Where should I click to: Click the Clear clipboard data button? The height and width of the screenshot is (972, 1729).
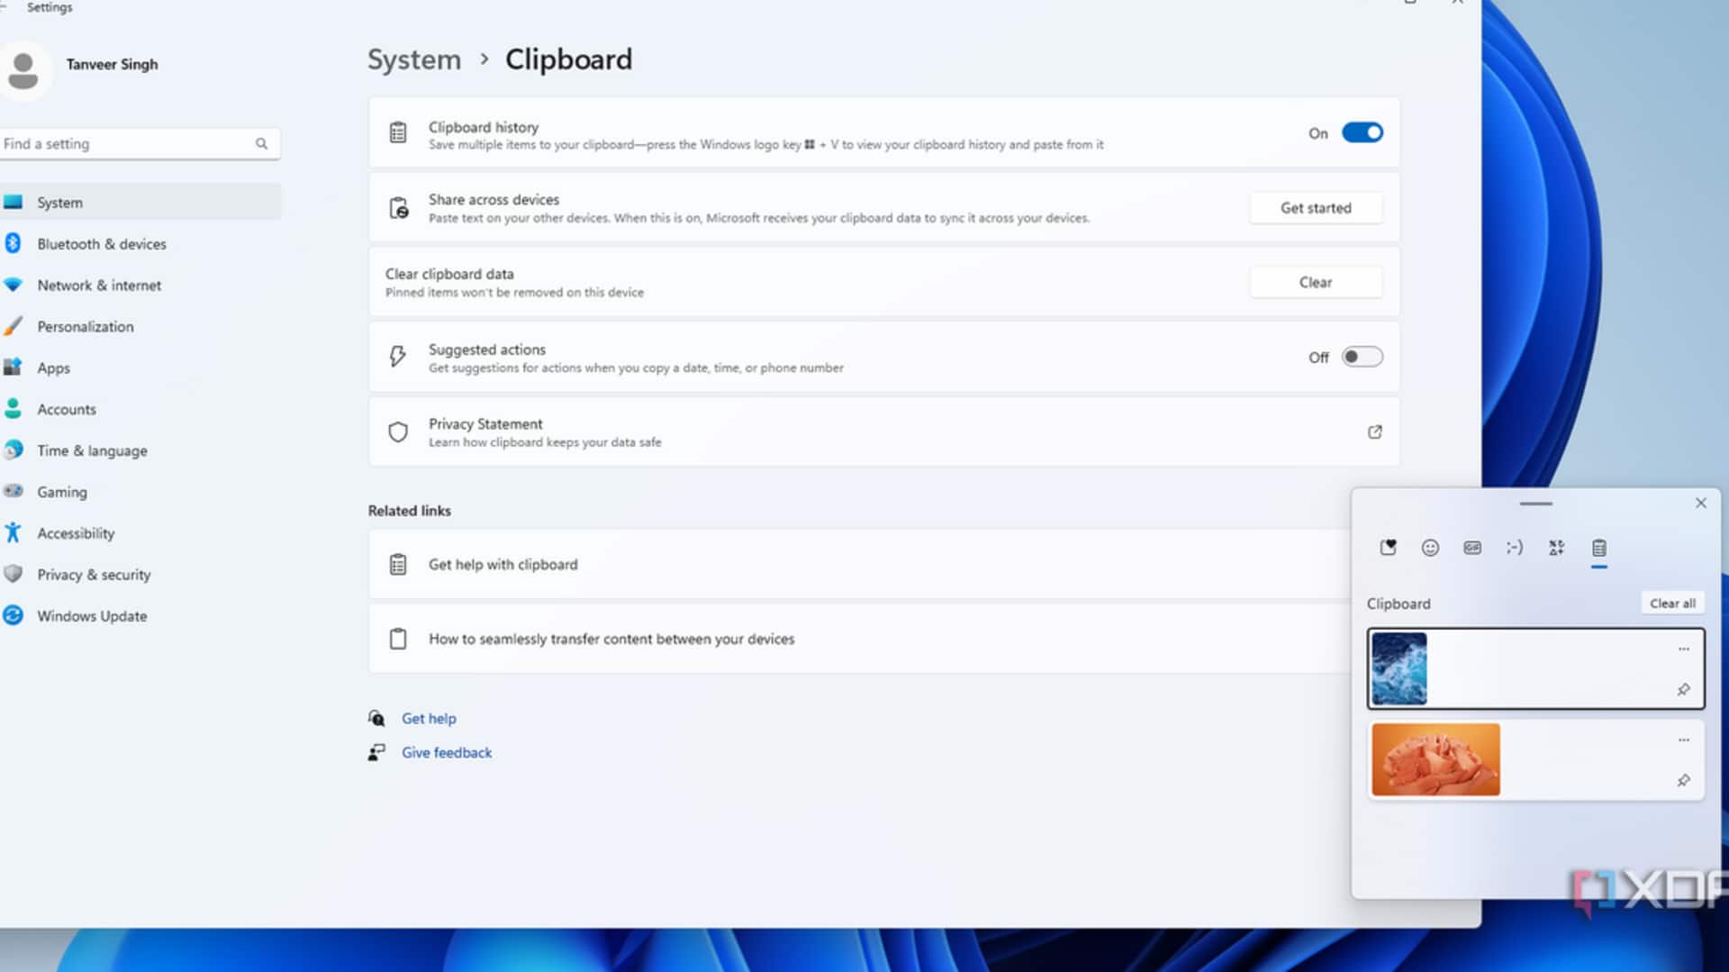[1316, 283]
